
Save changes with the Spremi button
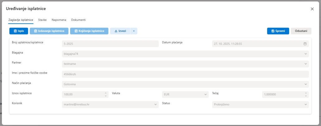278,31
